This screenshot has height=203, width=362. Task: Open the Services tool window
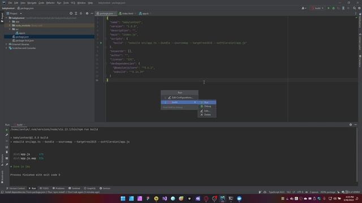pyautogui.click(x=105, y=188)
